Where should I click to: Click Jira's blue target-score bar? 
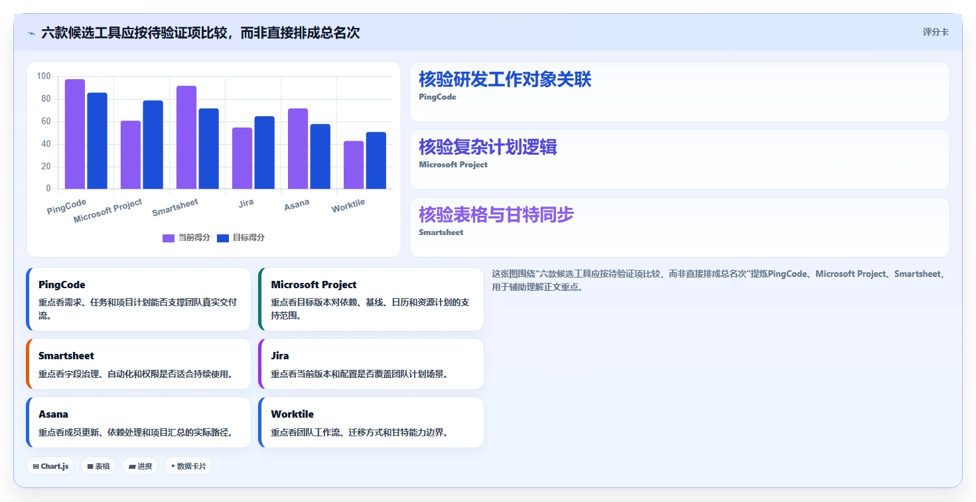tap(264, 153)
